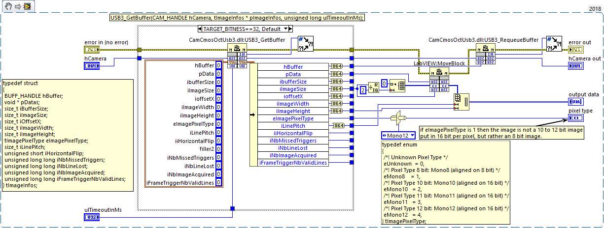Click the Initialize Array function
The image size is (604, 228).
(397, 86)
